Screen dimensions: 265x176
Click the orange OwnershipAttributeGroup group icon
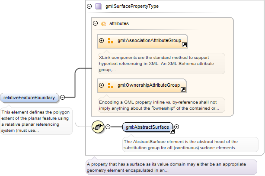(110, 85)
